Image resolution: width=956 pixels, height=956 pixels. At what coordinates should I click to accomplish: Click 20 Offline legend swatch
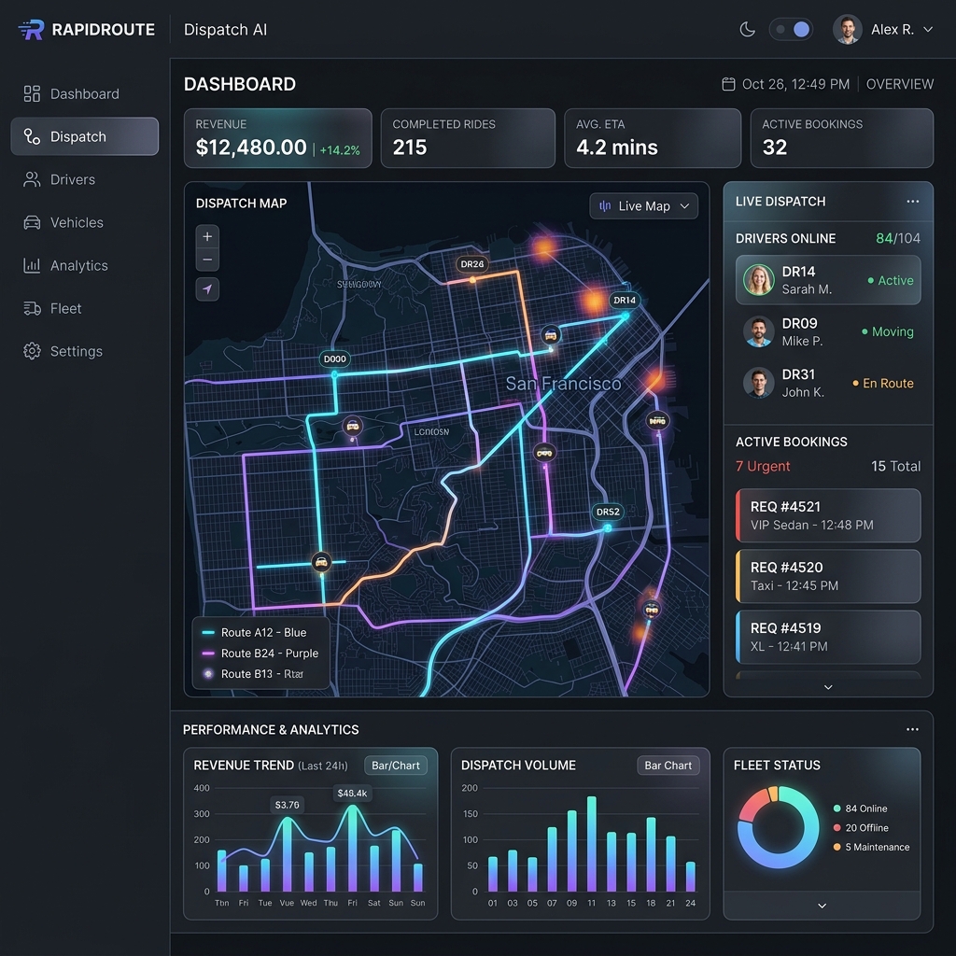[837, 828]
